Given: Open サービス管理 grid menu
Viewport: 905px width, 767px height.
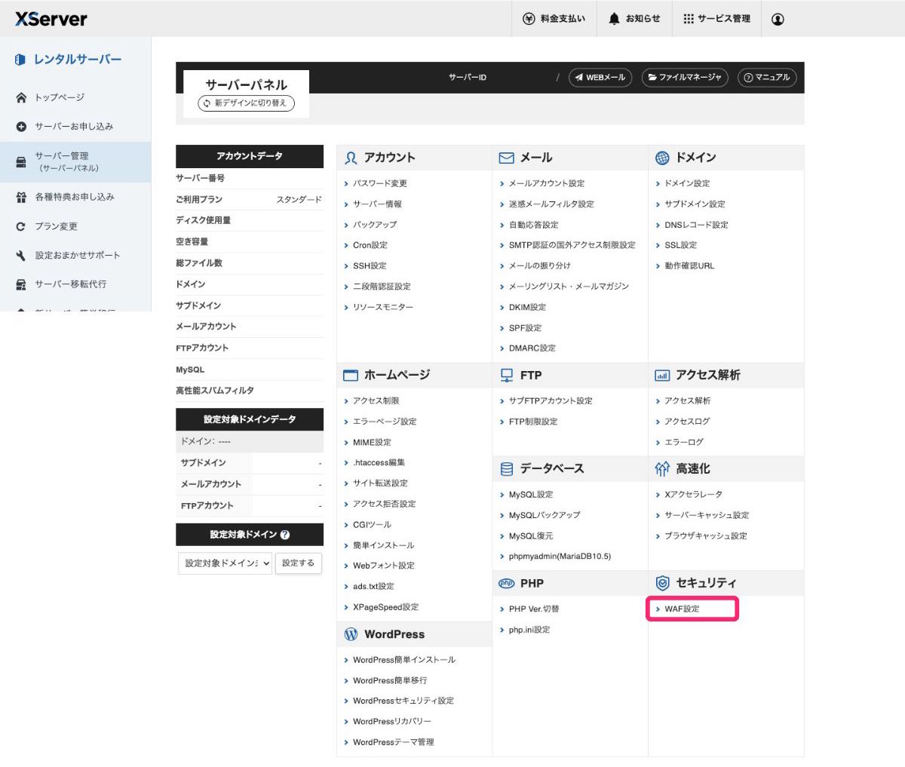Looking at the screenshot, I should tap(716, 19).
